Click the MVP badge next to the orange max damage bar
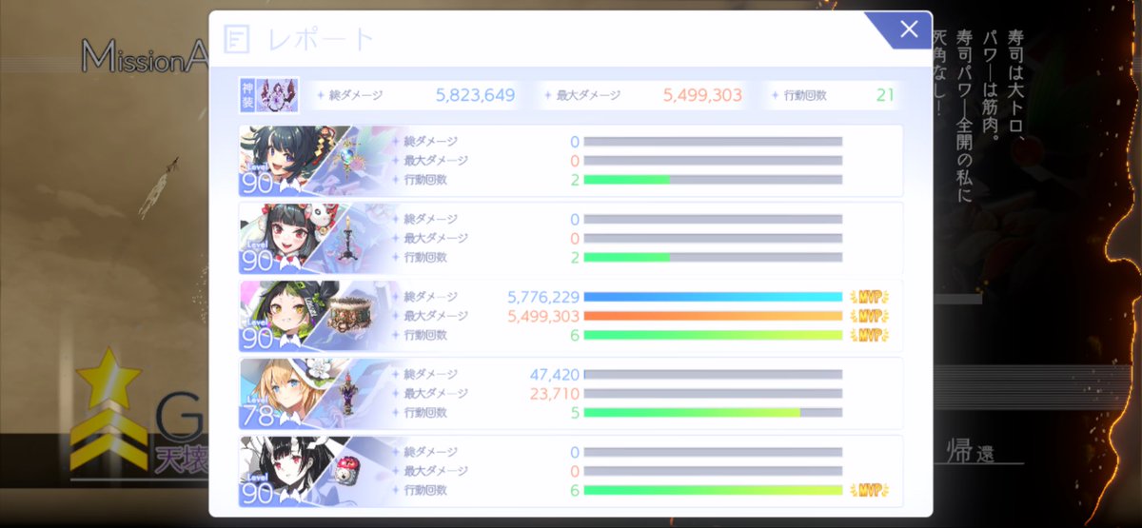1142x528 pixels. 868,316
